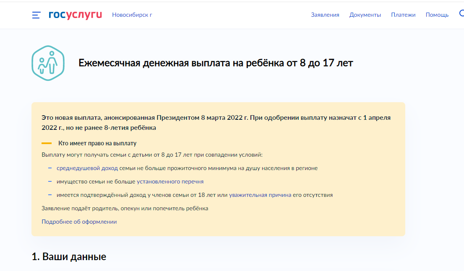Screen dimensions: 464x271
Task: Click the sentence Заявление подаёт родитель, опекун
Action: 125,209
